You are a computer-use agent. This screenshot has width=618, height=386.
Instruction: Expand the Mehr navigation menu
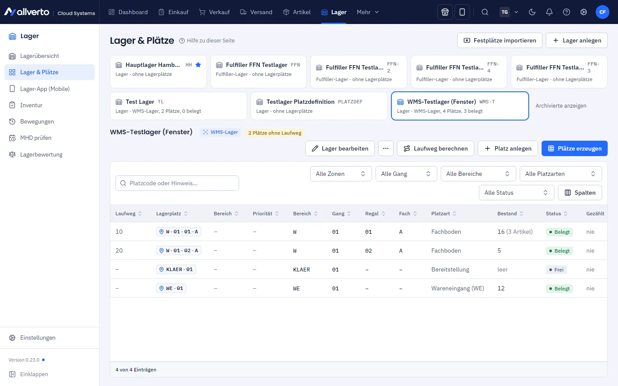tap(368, 12)
